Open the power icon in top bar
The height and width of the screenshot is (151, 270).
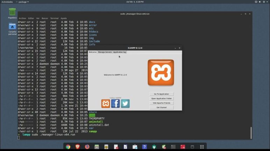[264, 2]
